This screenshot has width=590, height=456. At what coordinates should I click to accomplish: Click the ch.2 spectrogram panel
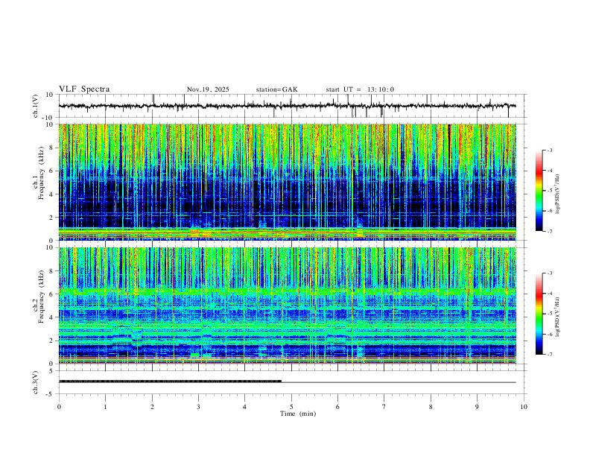point(287,305)
